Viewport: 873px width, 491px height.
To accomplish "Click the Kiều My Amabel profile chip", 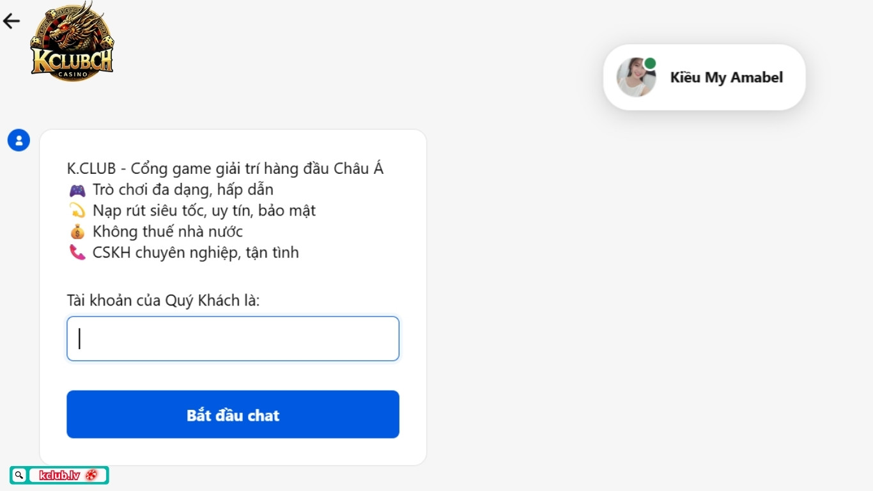I will coord(704,77).
